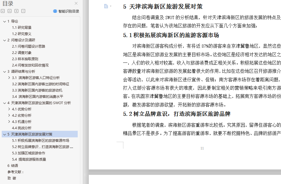Jump to 3 调研结果与分析 heading
This screenshot has width=281, height=184.
point(21,71)
